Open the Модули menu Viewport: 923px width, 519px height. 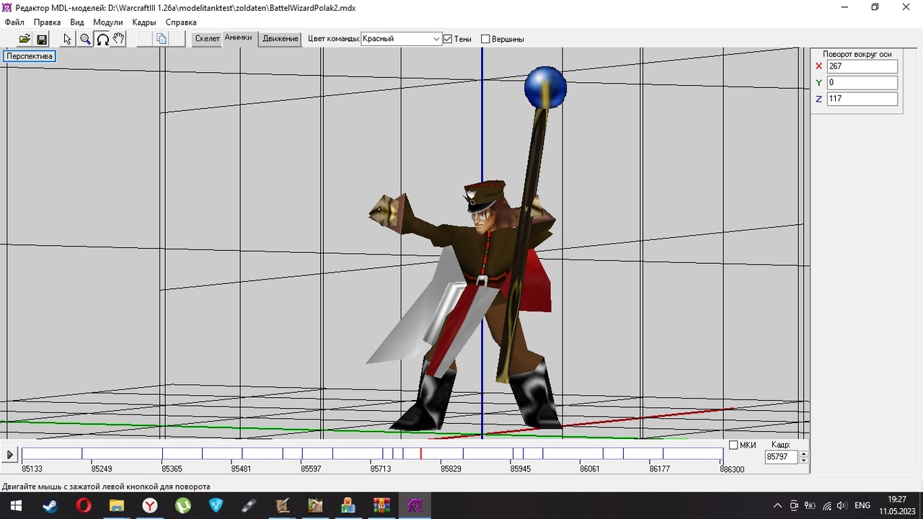pyautogui.click(x=108, y=22)
